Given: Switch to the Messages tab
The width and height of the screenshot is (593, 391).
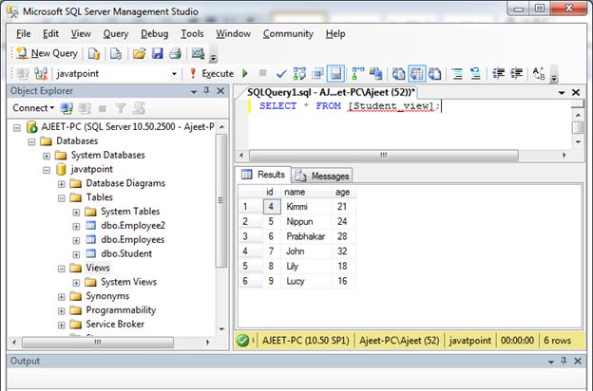Looking at the screenshot, I should 322,176.
